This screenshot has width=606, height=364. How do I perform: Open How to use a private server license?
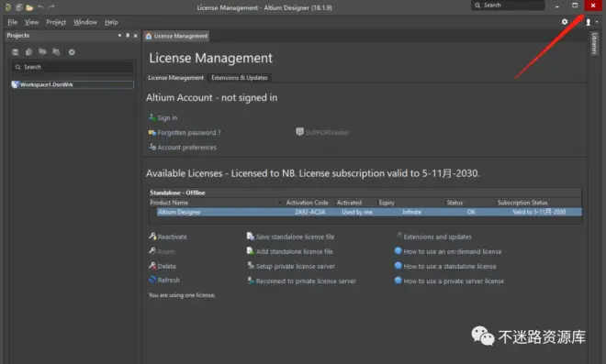(x=454, y=281)
